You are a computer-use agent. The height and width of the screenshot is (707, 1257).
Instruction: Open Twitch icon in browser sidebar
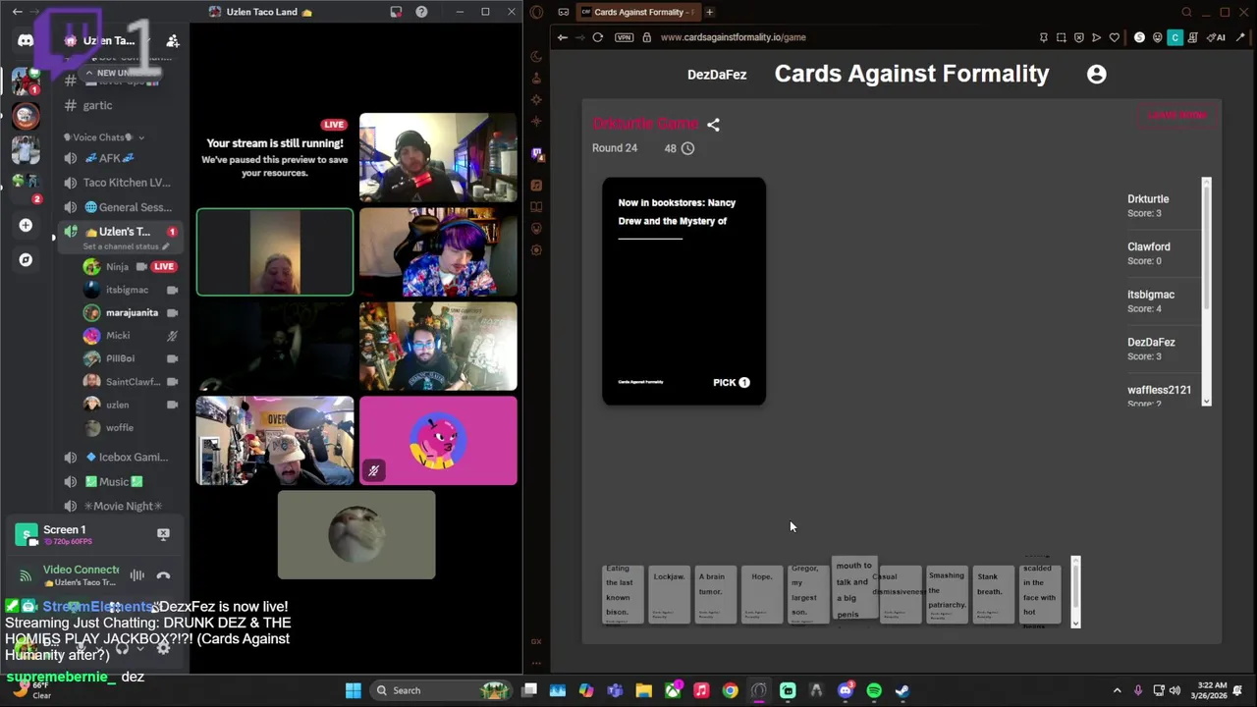[536, 153]
